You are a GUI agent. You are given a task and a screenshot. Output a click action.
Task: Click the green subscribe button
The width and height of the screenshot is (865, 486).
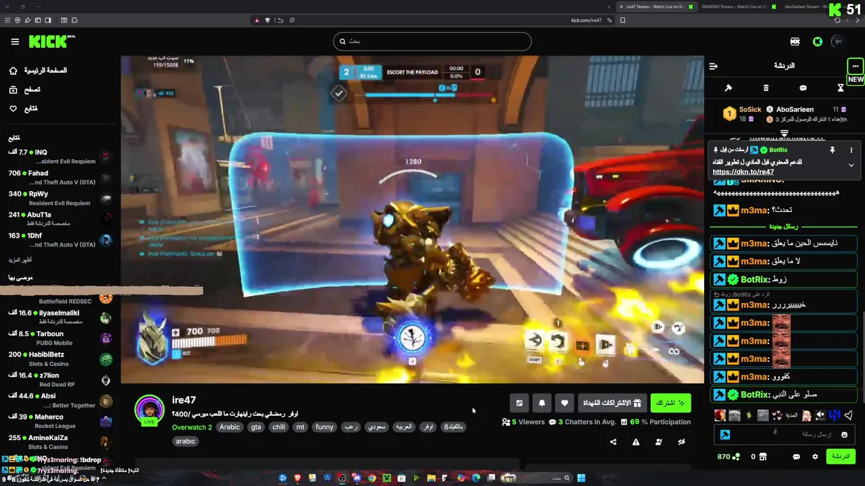670,403
